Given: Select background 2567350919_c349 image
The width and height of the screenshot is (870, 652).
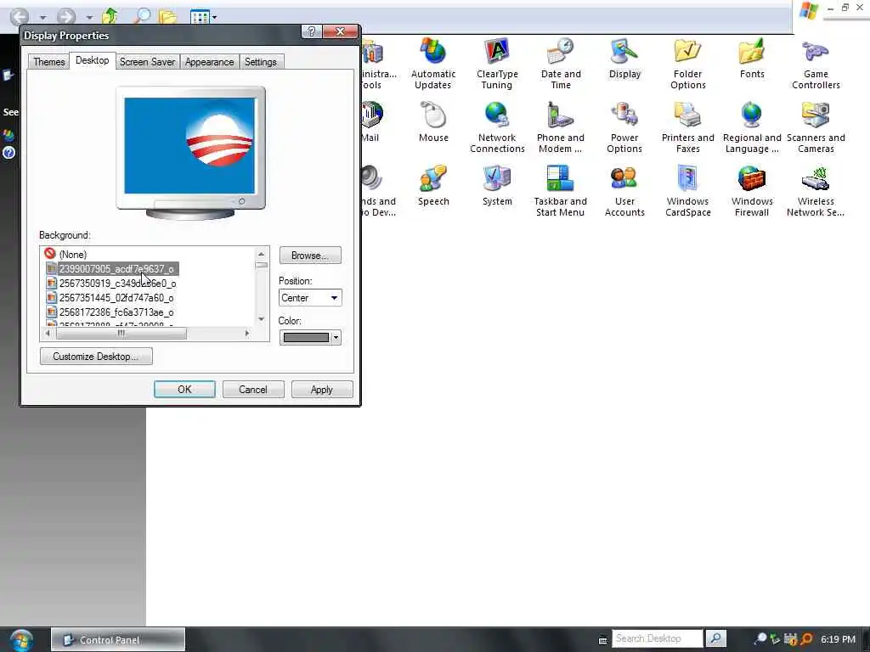Looking at the screenshot, I should pyautogui.click(x=111, y=284).
